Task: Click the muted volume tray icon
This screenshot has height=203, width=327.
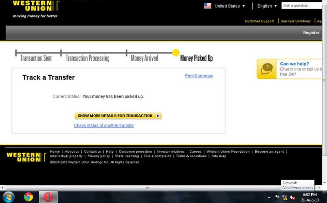Action: [x=292, y=197]
